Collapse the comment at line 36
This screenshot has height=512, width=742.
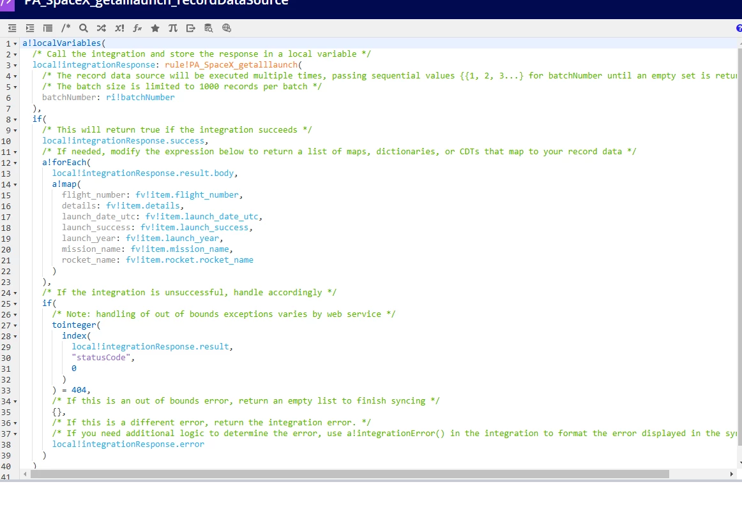click(x=15, y=423)
